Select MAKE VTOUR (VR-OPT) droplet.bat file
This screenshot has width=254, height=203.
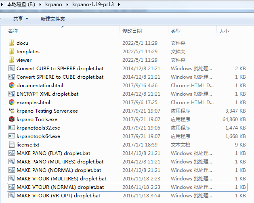coord(58,196)
